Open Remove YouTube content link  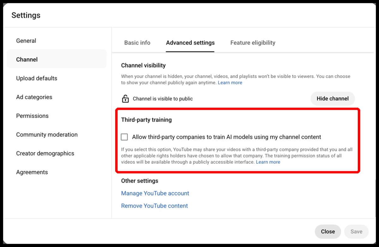tap(154, 206)
